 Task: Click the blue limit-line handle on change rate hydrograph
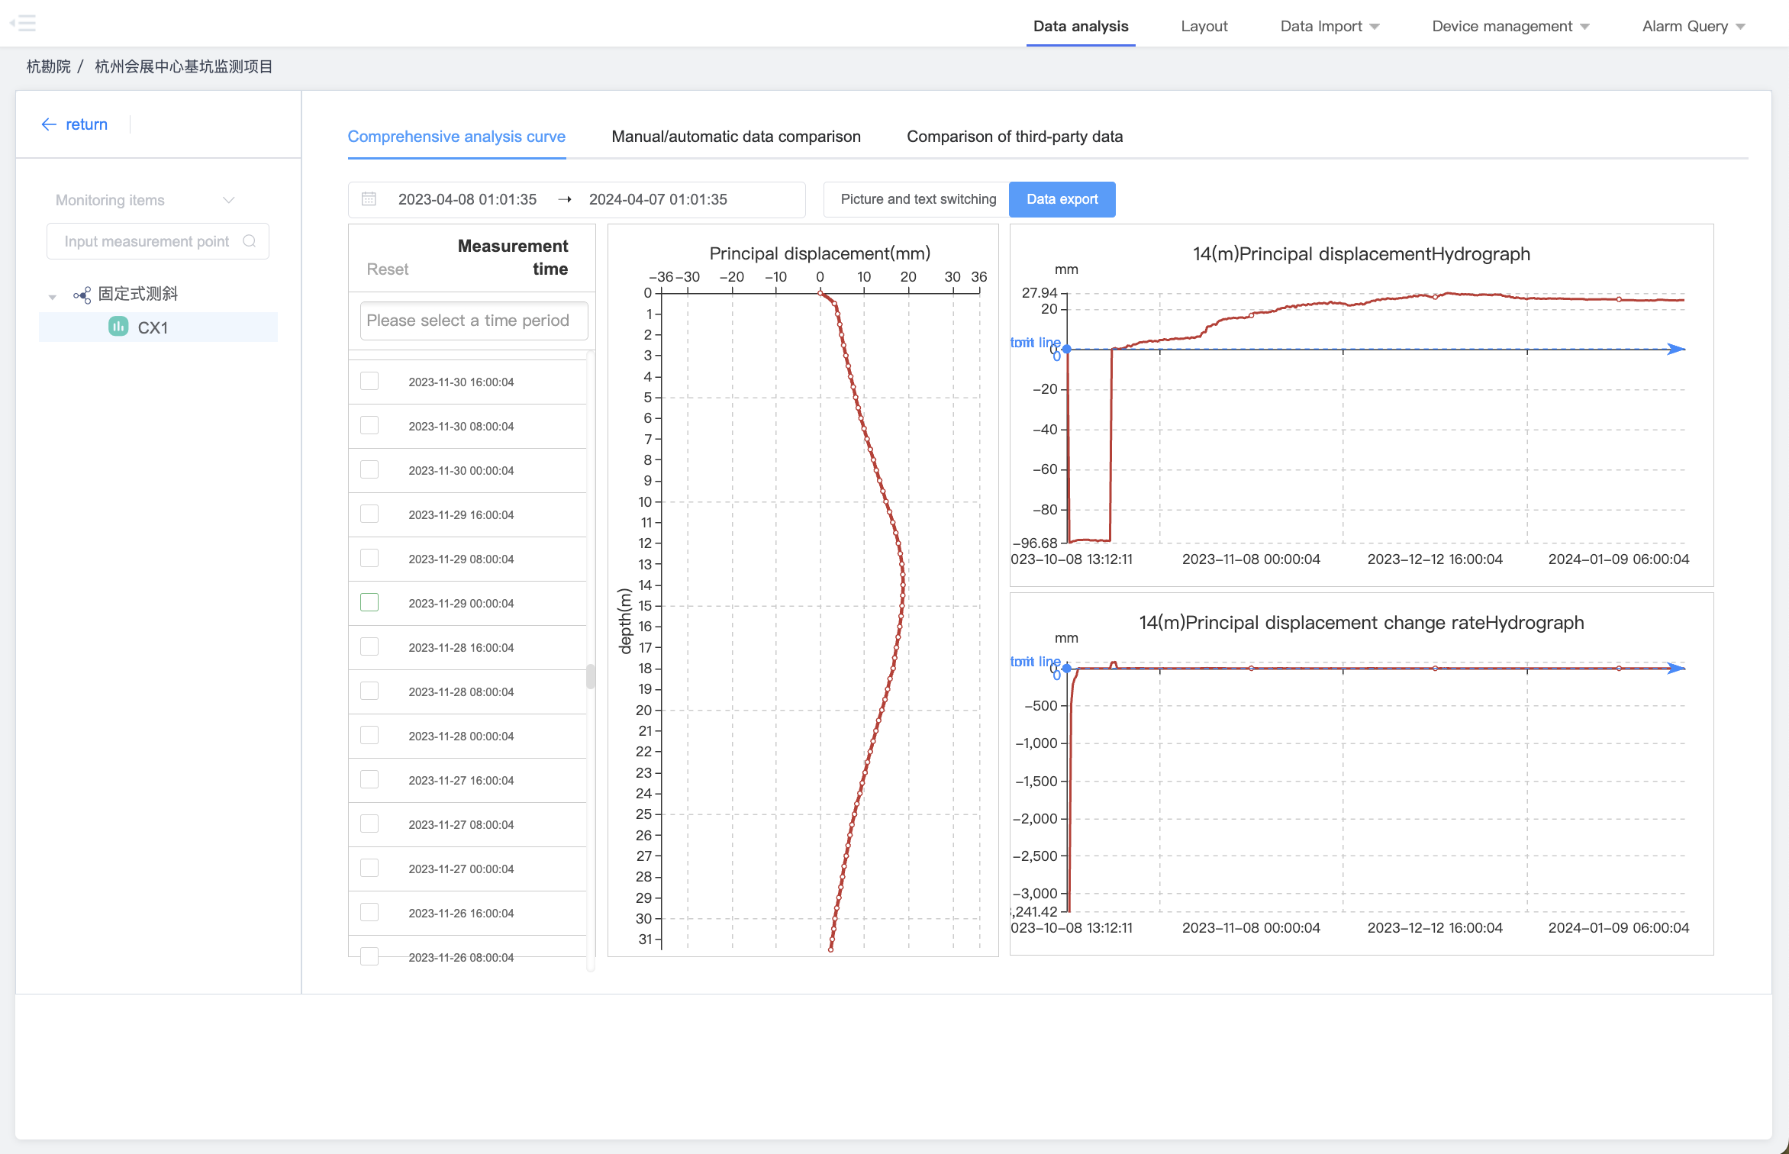click(x=1066, y=669)
